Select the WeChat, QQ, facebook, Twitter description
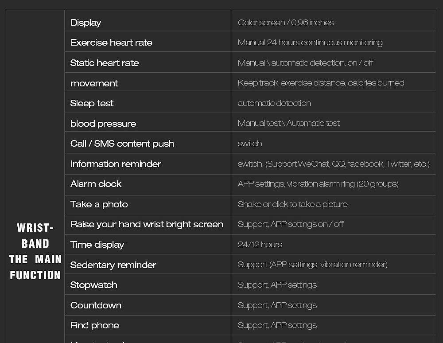 pos(334,164)
